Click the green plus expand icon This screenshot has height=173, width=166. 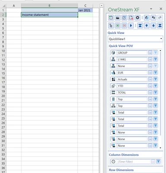coord(118,26)
